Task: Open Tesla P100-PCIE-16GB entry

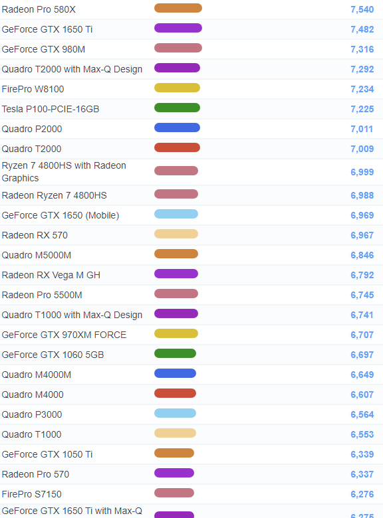Action: pyautogui.click(x=51, y=109)
